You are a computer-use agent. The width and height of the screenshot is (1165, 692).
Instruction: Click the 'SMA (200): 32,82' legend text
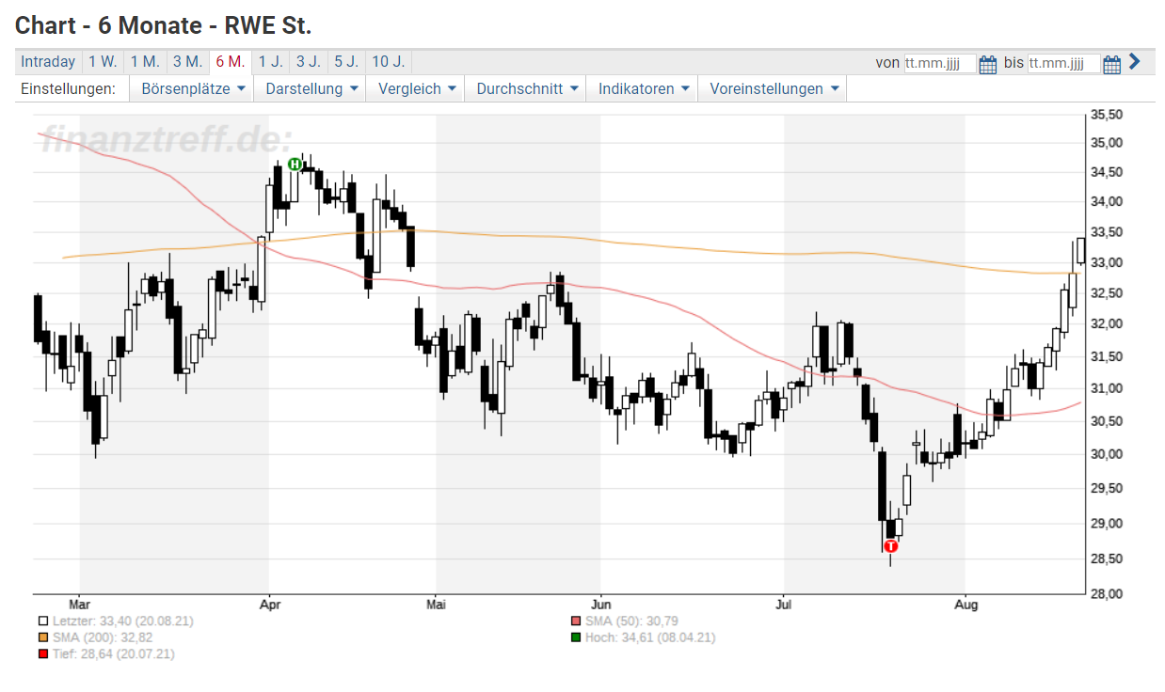[101, 637]
